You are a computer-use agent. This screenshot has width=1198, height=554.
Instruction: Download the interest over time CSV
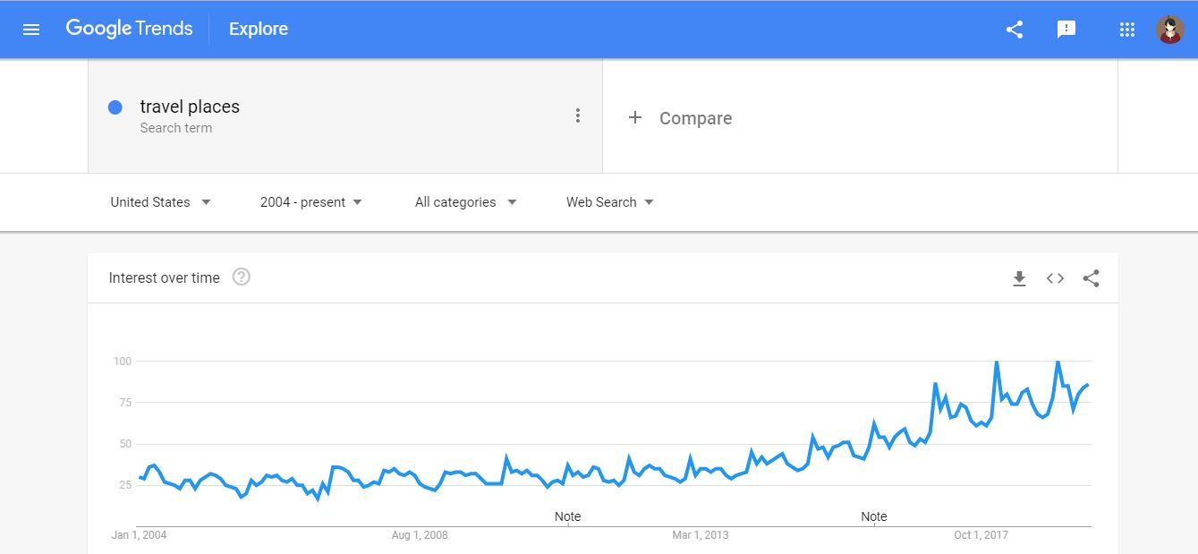point(1019,278)
